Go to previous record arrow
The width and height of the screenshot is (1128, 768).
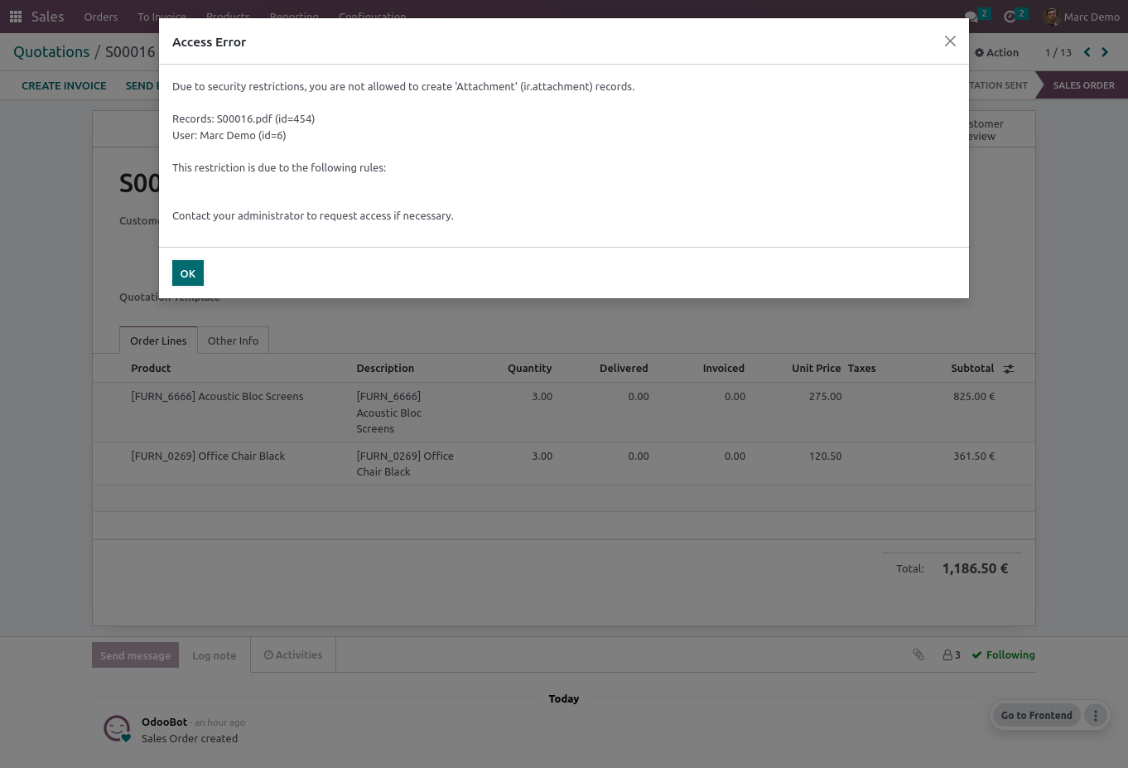pyautogui.click(x=1087, y=52)
